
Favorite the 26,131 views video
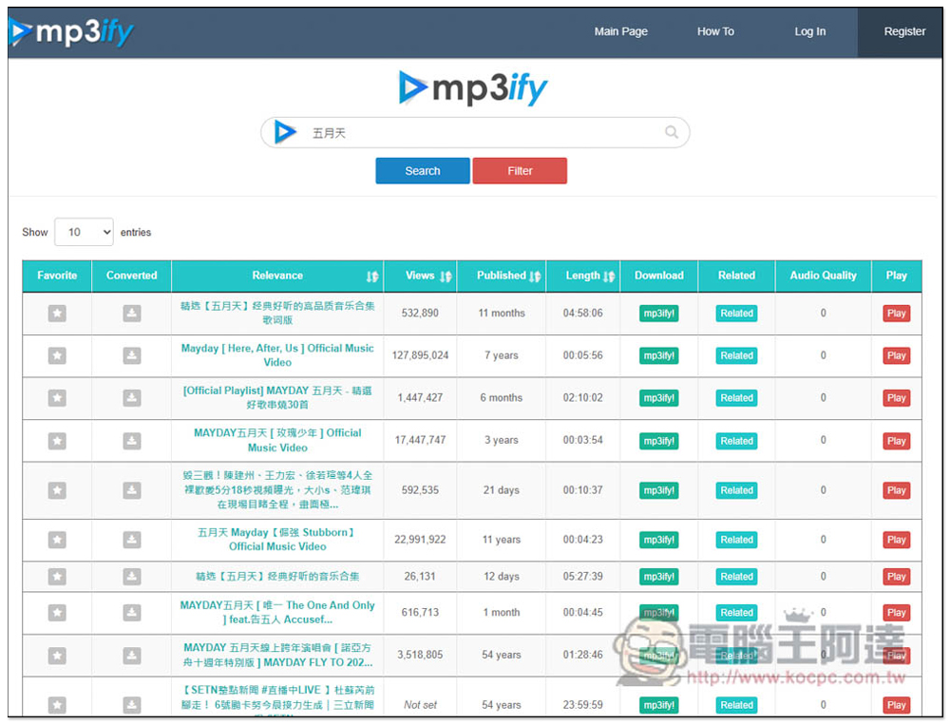pos(57,577)
